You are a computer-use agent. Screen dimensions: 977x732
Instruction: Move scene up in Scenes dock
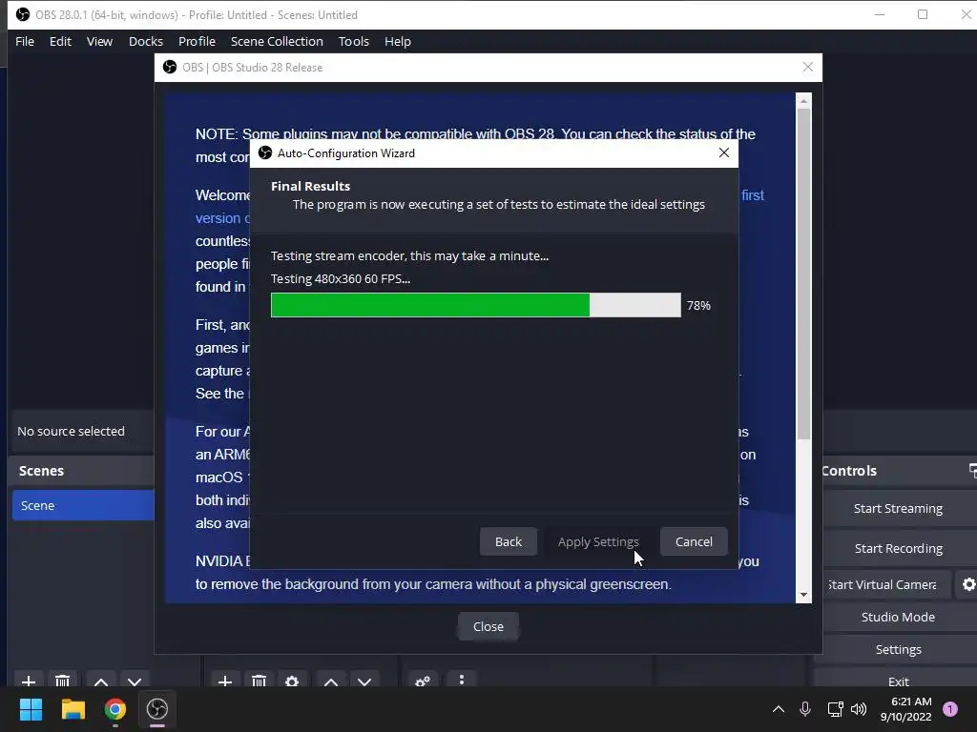point(101,681)
